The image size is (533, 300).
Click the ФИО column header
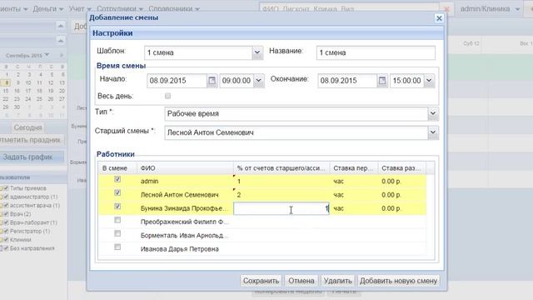[185, 168]
